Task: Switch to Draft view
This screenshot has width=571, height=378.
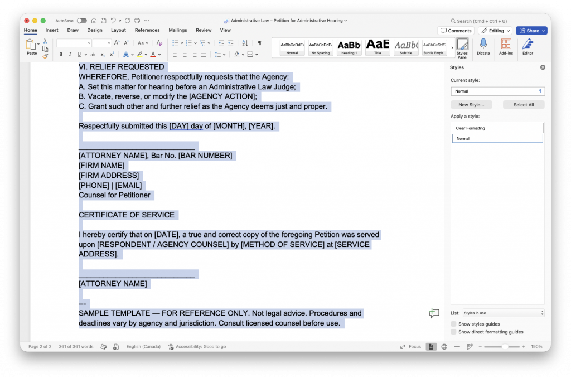Action: 470,347
